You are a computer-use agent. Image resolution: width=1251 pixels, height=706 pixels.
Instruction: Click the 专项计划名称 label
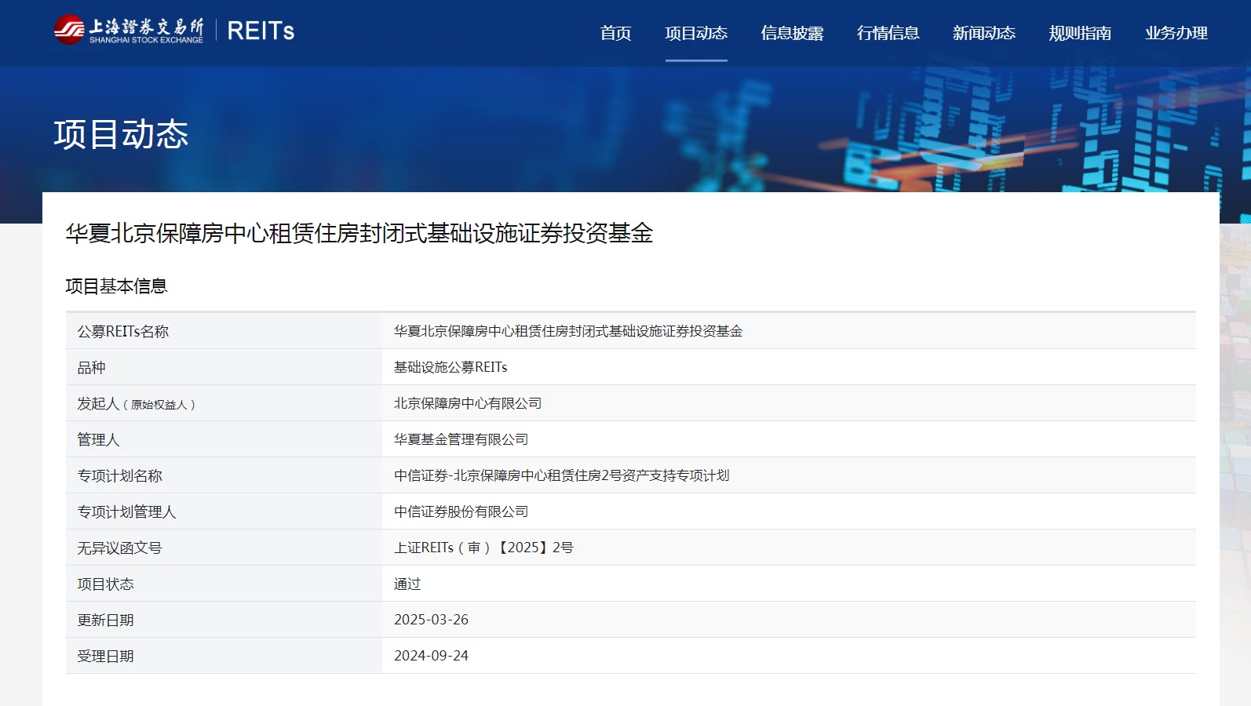[x=119, y=475]
